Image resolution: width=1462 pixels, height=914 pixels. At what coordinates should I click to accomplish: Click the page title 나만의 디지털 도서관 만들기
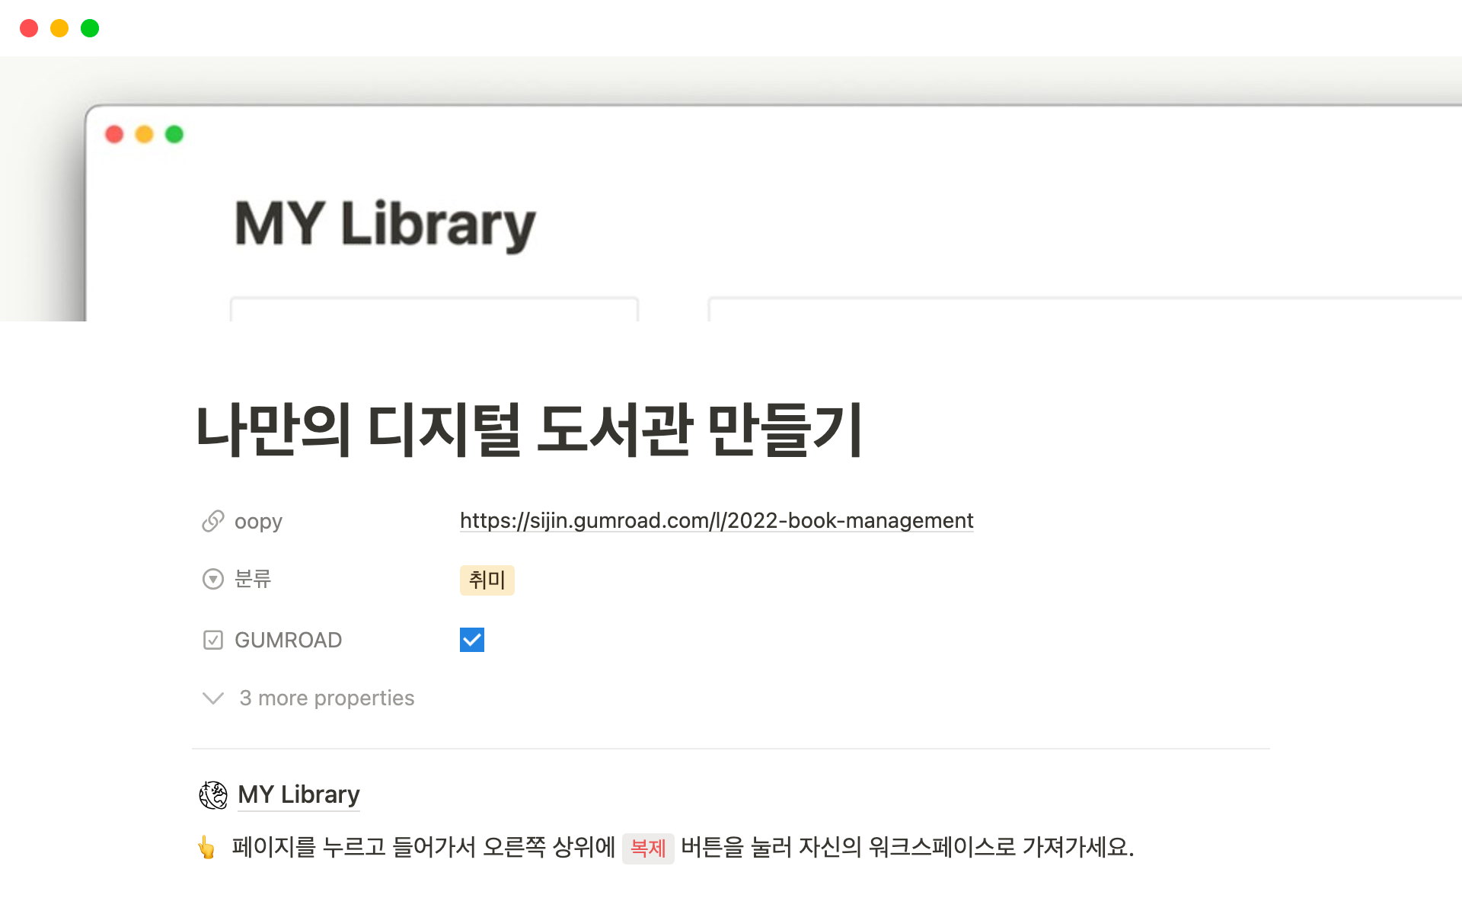pyautogui.click(x=529, y=430)
